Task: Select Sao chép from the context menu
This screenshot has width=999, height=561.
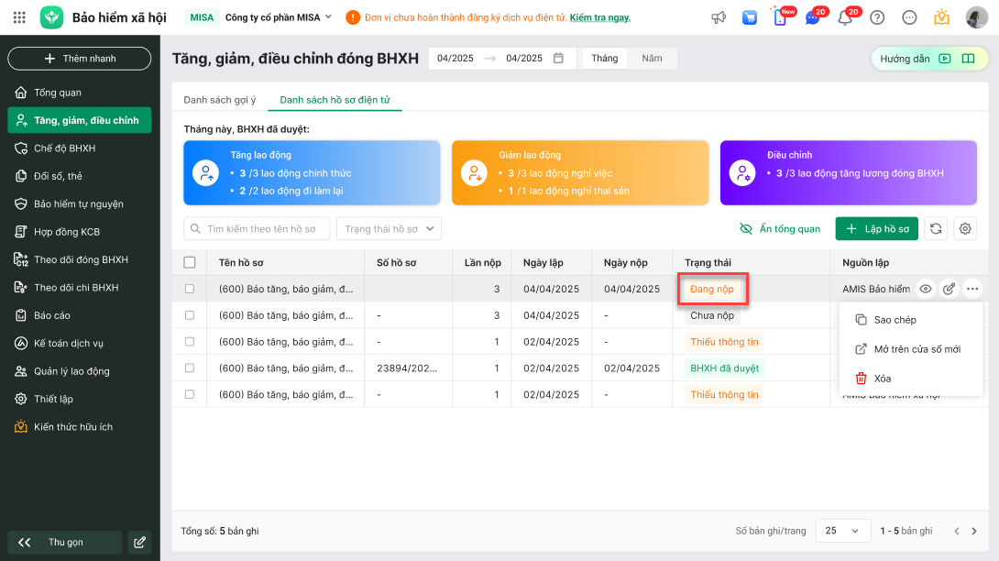Action: (910, 319)
